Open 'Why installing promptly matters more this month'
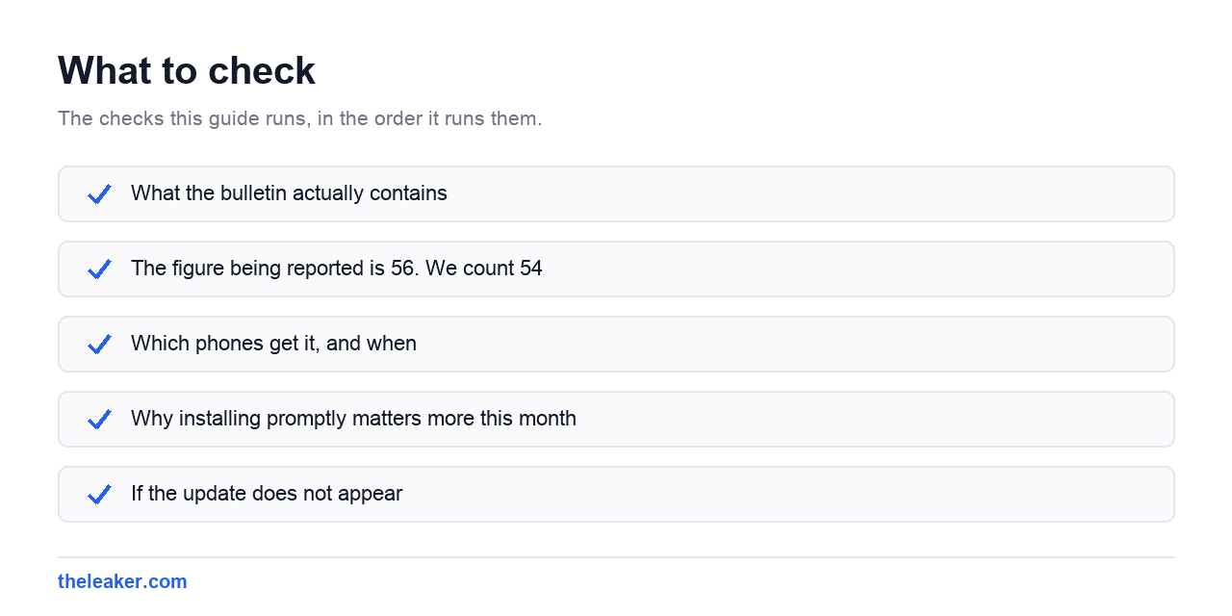 (x=353, y=419)
